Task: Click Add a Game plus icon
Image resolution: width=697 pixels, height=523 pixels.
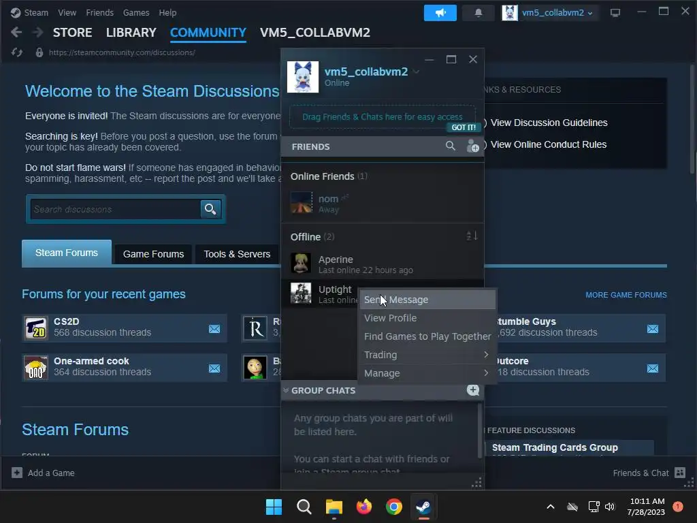Action: tap(17, 473)
